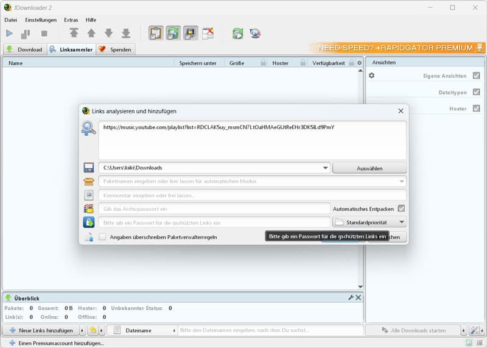Click the Archivpasswort input field

point(214,209)
